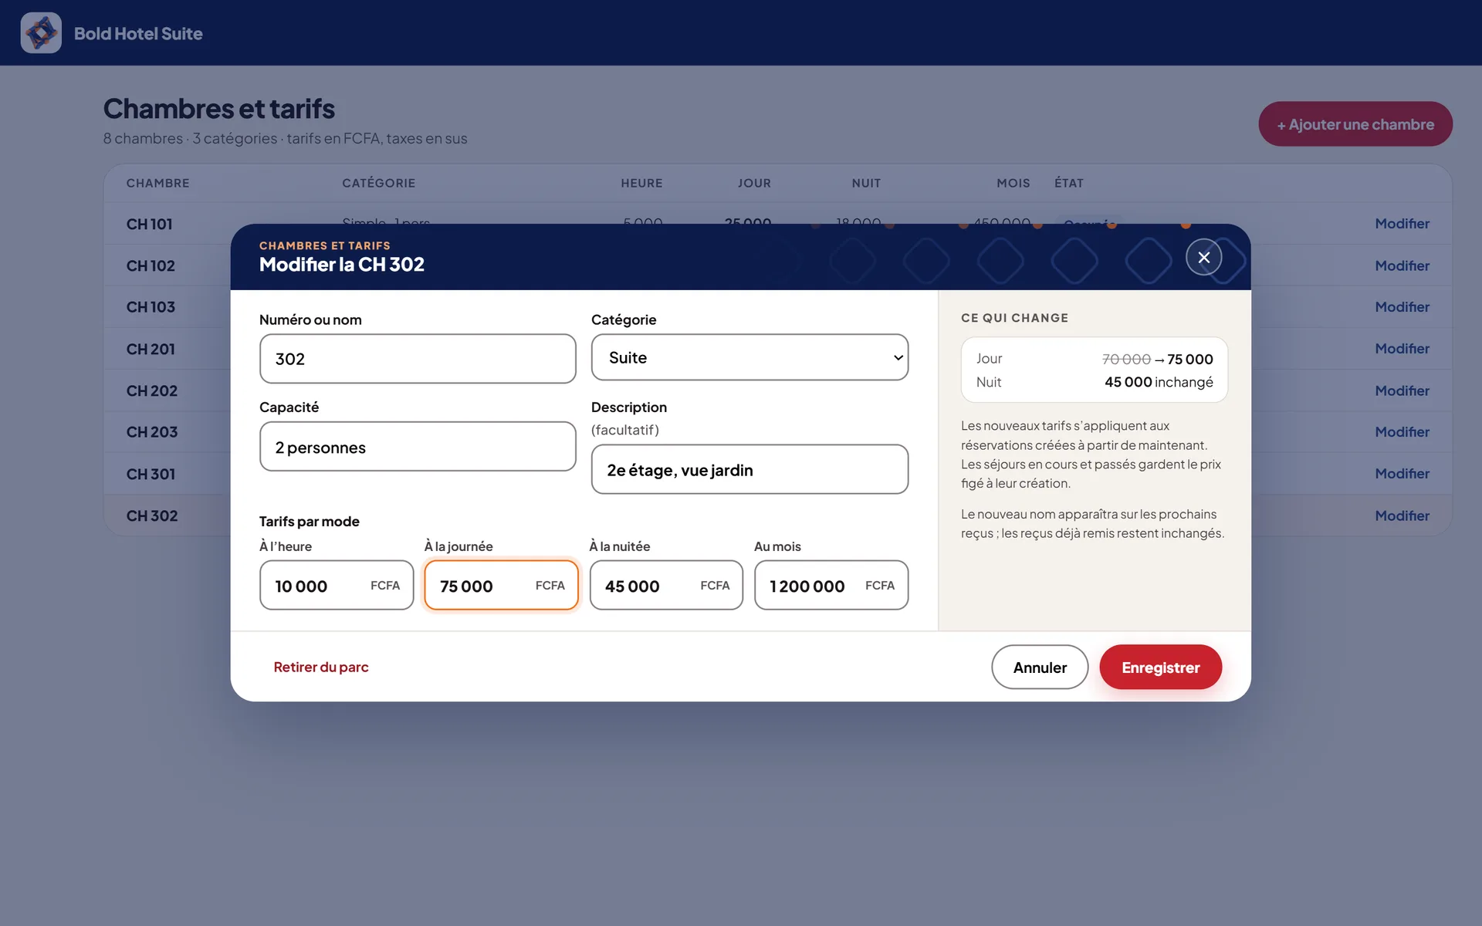The height and width of the screenshot is (926, 1482).
Task: Click Retirer du parc link
Action: (x=321, y=667)
